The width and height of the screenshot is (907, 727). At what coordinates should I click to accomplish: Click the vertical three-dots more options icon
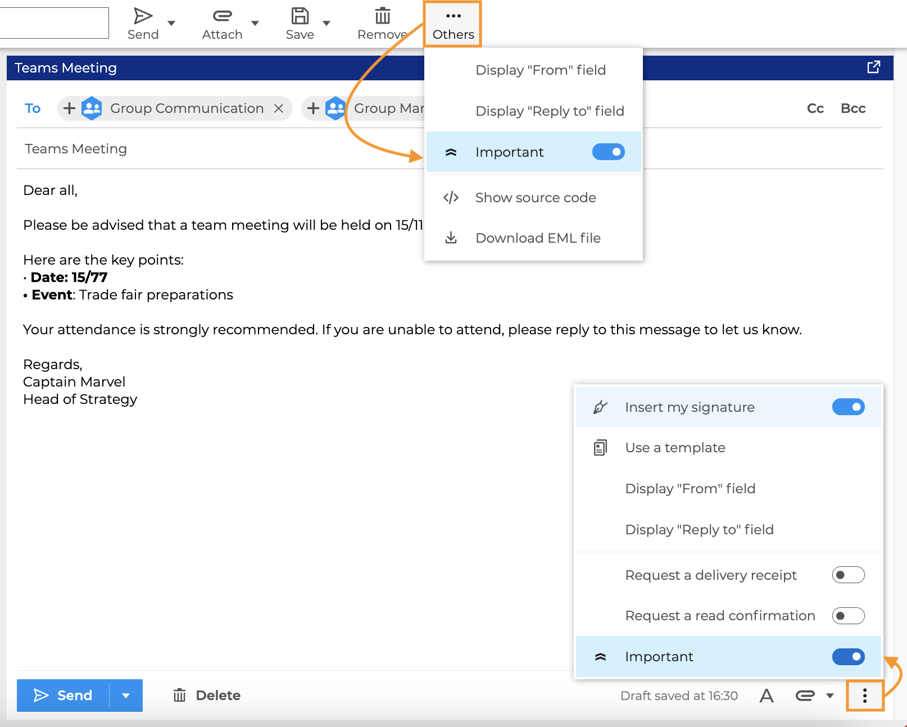point(864,696)
